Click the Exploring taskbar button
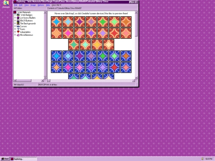This screenshot has width=215, height=161. [x=24, y=159]
